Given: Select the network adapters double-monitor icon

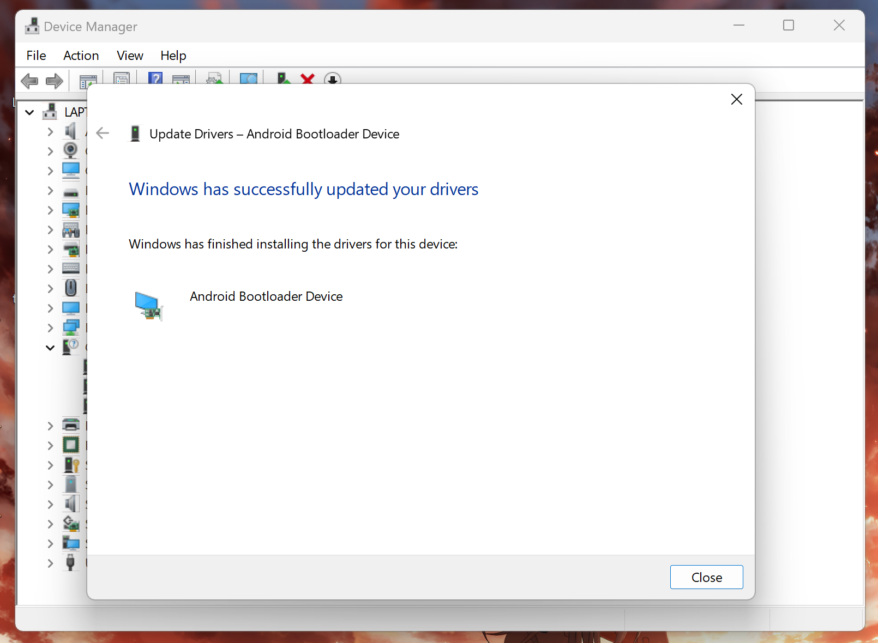Looking at the screenshot, I should point(71,327).
